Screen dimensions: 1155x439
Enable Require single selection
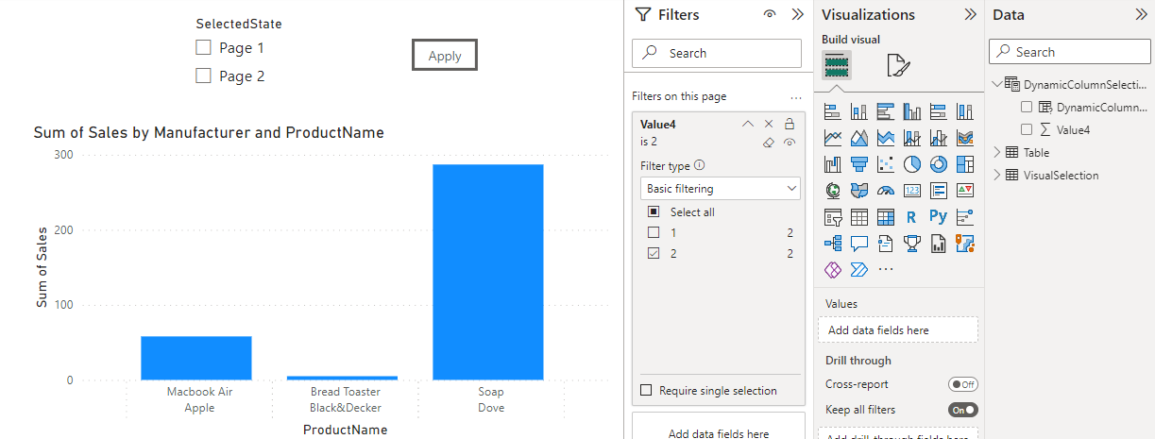pos(646,390)
